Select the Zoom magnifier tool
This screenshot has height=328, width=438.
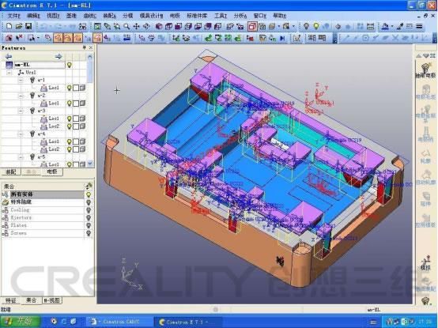pyautogui.click(x=126, y=26)
